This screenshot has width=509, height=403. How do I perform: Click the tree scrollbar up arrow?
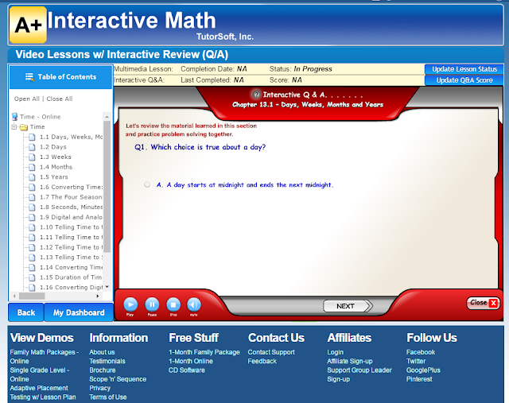pos(107,117)
